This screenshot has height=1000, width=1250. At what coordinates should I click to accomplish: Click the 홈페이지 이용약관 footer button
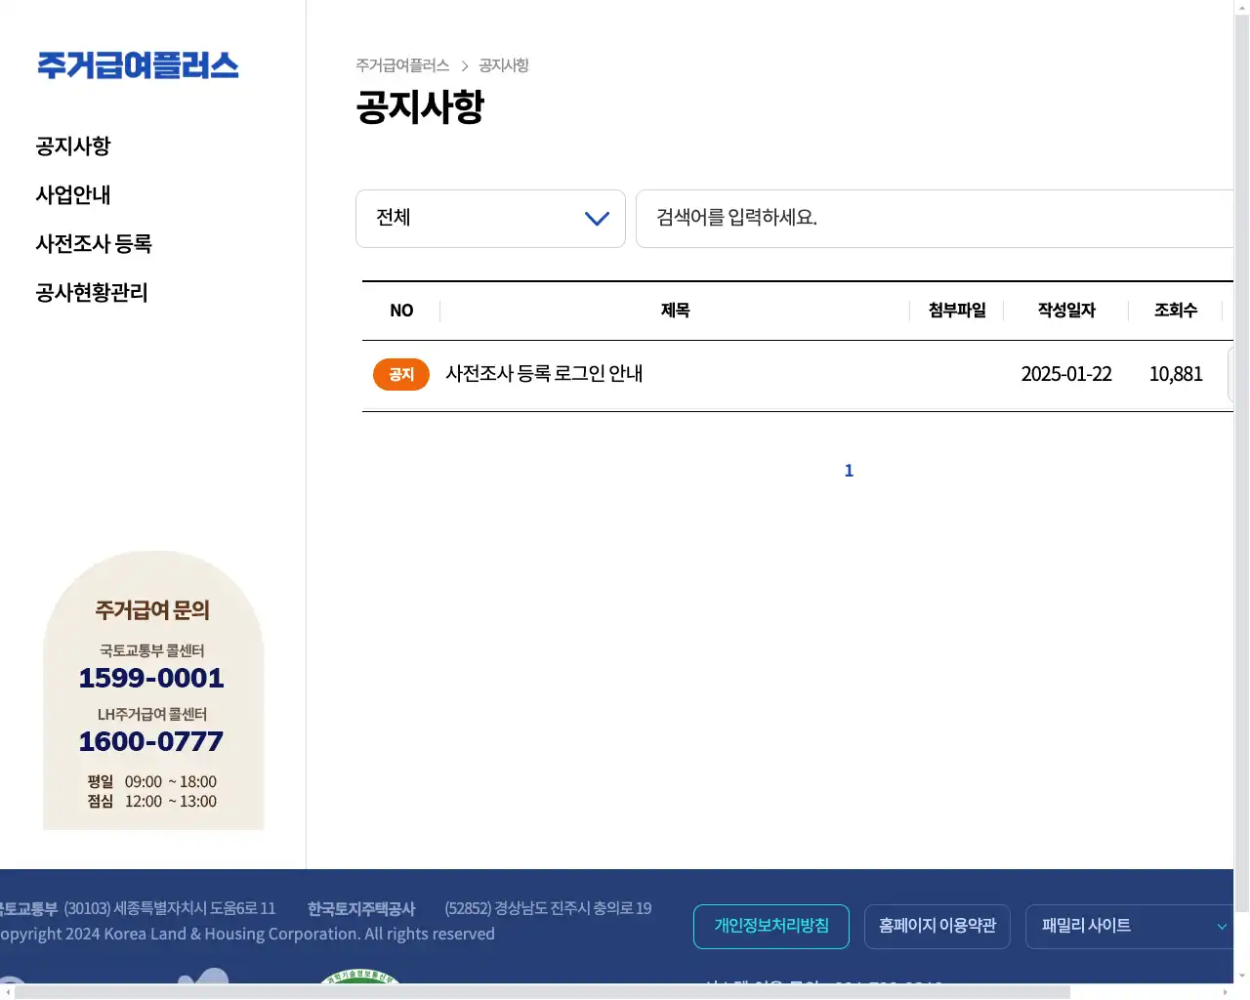pyautogui.click(x=937, y=926)
